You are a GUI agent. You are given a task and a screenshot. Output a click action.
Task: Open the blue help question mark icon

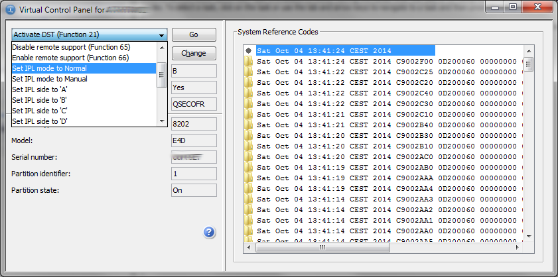(209, 233)
